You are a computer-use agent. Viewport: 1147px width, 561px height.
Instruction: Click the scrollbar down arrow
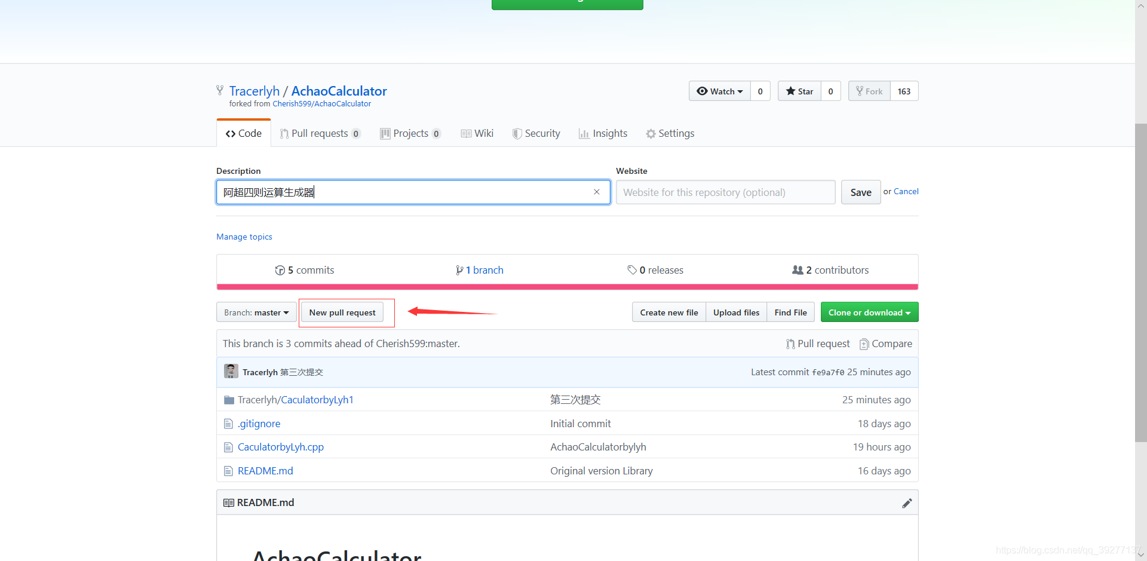coord(1141,554)
